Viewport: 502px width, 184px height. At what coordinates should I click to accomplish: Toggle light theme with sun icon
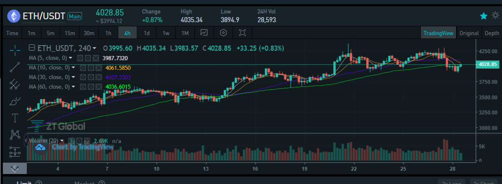(495, 15)
